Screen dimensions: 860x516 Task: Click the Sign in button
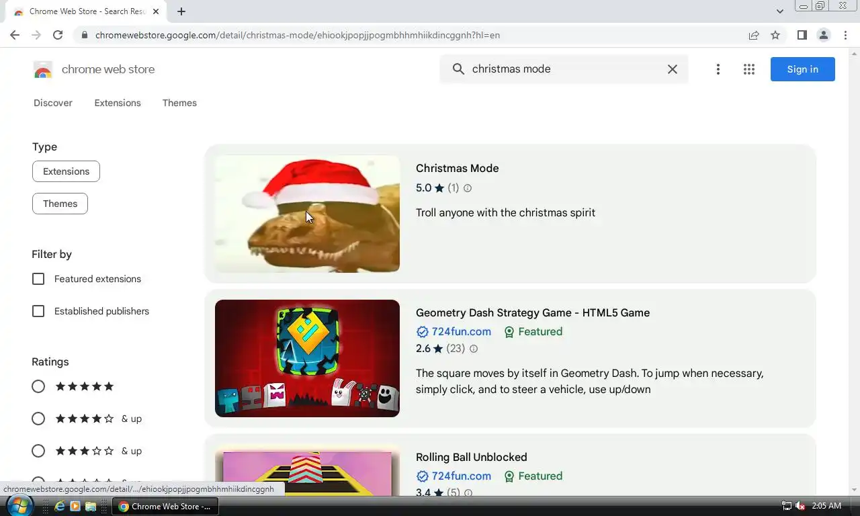pyautogui.click(x=802, y=69)
